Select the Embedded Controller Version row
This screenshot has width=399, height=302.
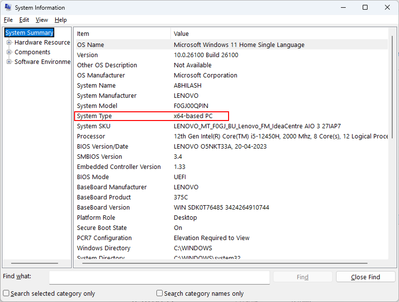tap(231, 167)
